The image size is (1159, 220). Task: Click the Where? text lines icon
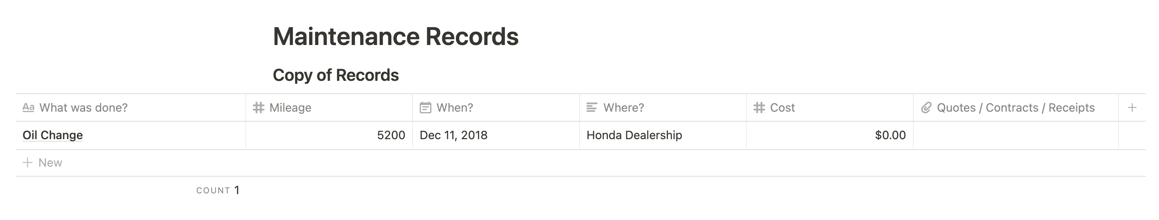[592, 107]
